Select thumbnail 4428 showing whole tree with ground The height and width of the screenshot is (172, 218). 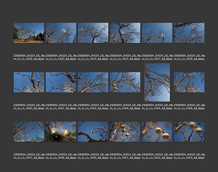click(x=29, y=33)
